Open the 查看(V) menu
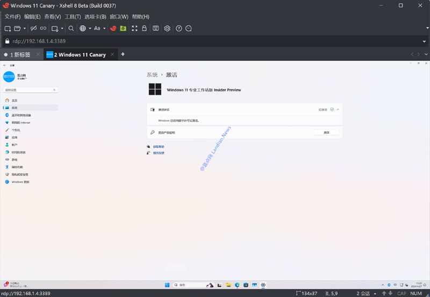The image size is (430, 297). pos(53,17)
